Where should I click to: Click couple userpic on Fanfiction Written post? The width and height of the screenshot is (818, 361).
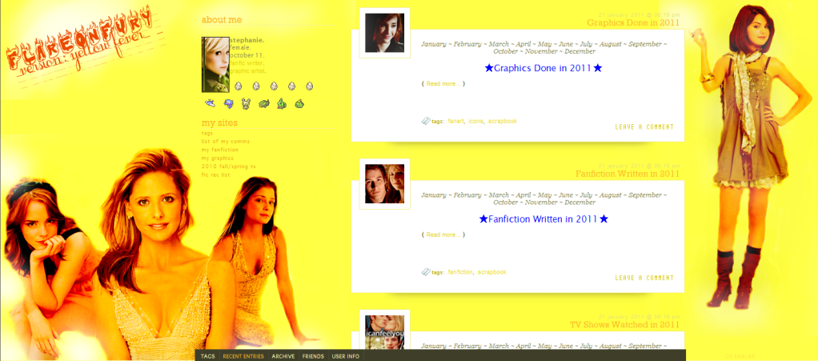pyautogui.click(x=384, y=183)
